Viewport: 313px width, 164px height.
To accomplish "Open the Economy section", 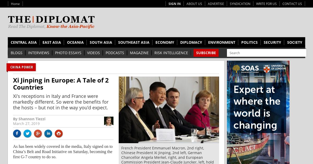I will point(165,42).
